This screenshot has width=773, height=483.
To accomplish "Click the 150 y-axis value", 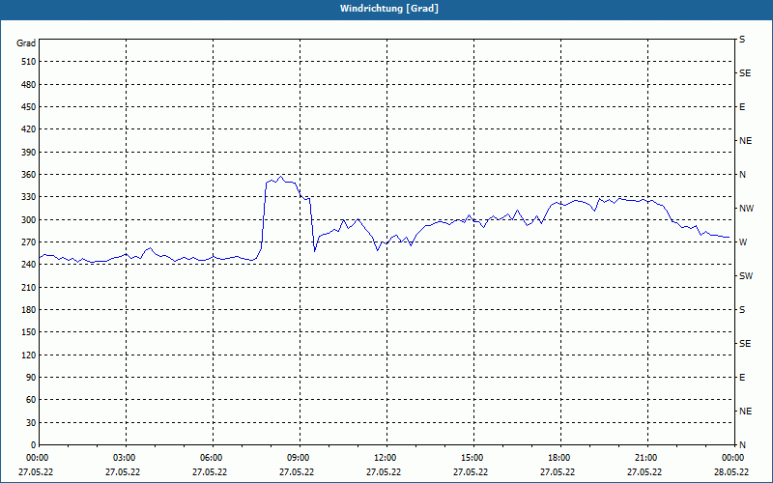I will tap(28, 332).
